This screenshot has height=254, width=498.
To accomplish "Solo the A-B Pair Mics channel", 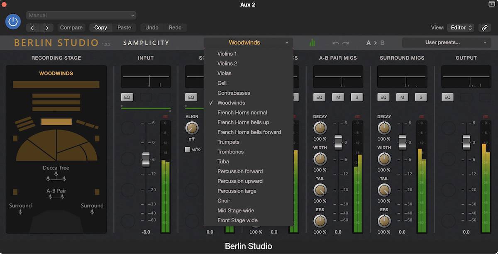I will 357,97.
